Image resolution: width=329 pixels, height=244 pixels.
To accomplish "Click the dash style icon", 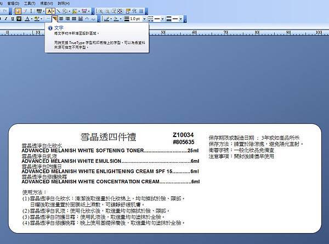I will point(150,19).
